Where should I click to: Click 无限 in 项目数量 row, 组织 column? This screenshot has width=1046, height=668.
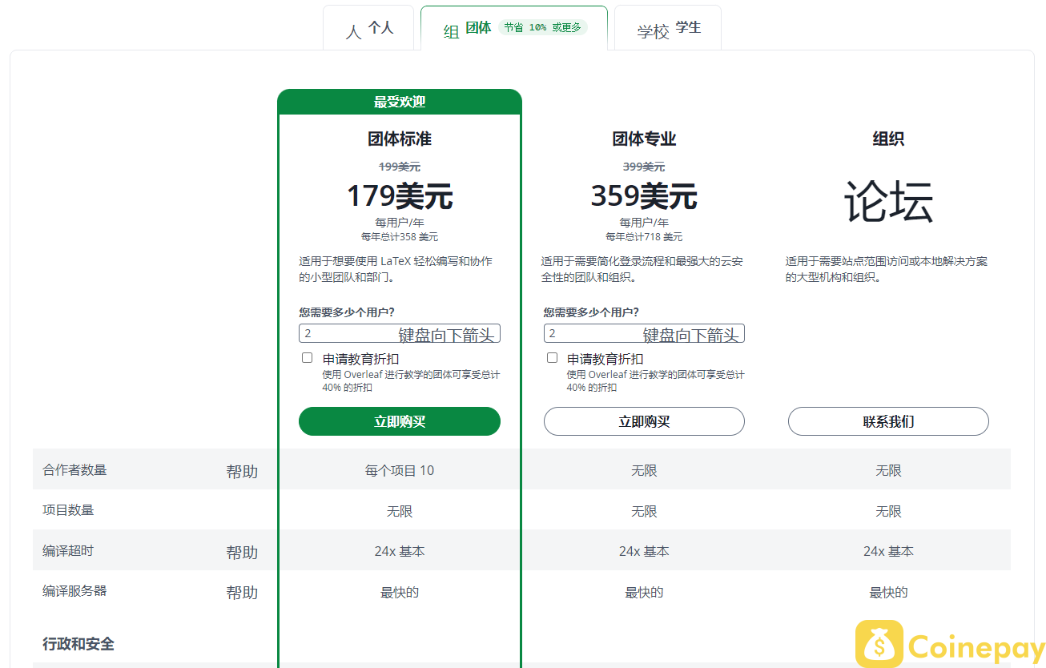(888, 511)
